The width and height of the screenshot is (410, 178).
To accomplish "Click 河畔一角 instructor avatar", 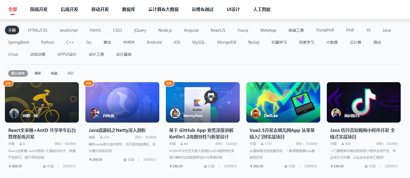I will tap(14, 113).
